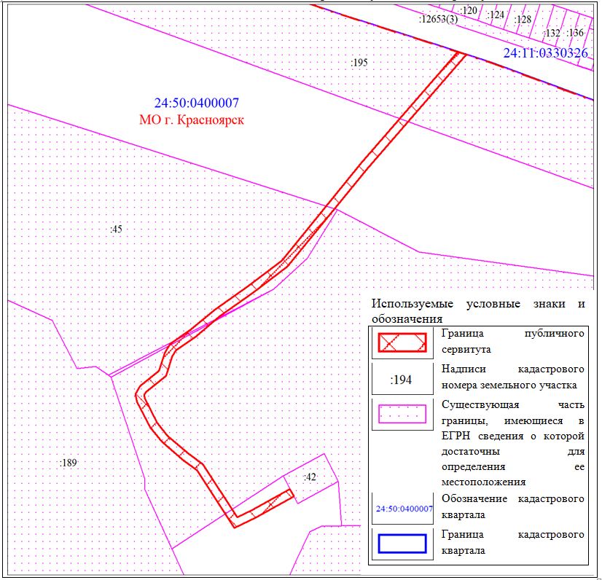Click parcel label :124
Screen dimensions: 602x580
coord(496,15)
